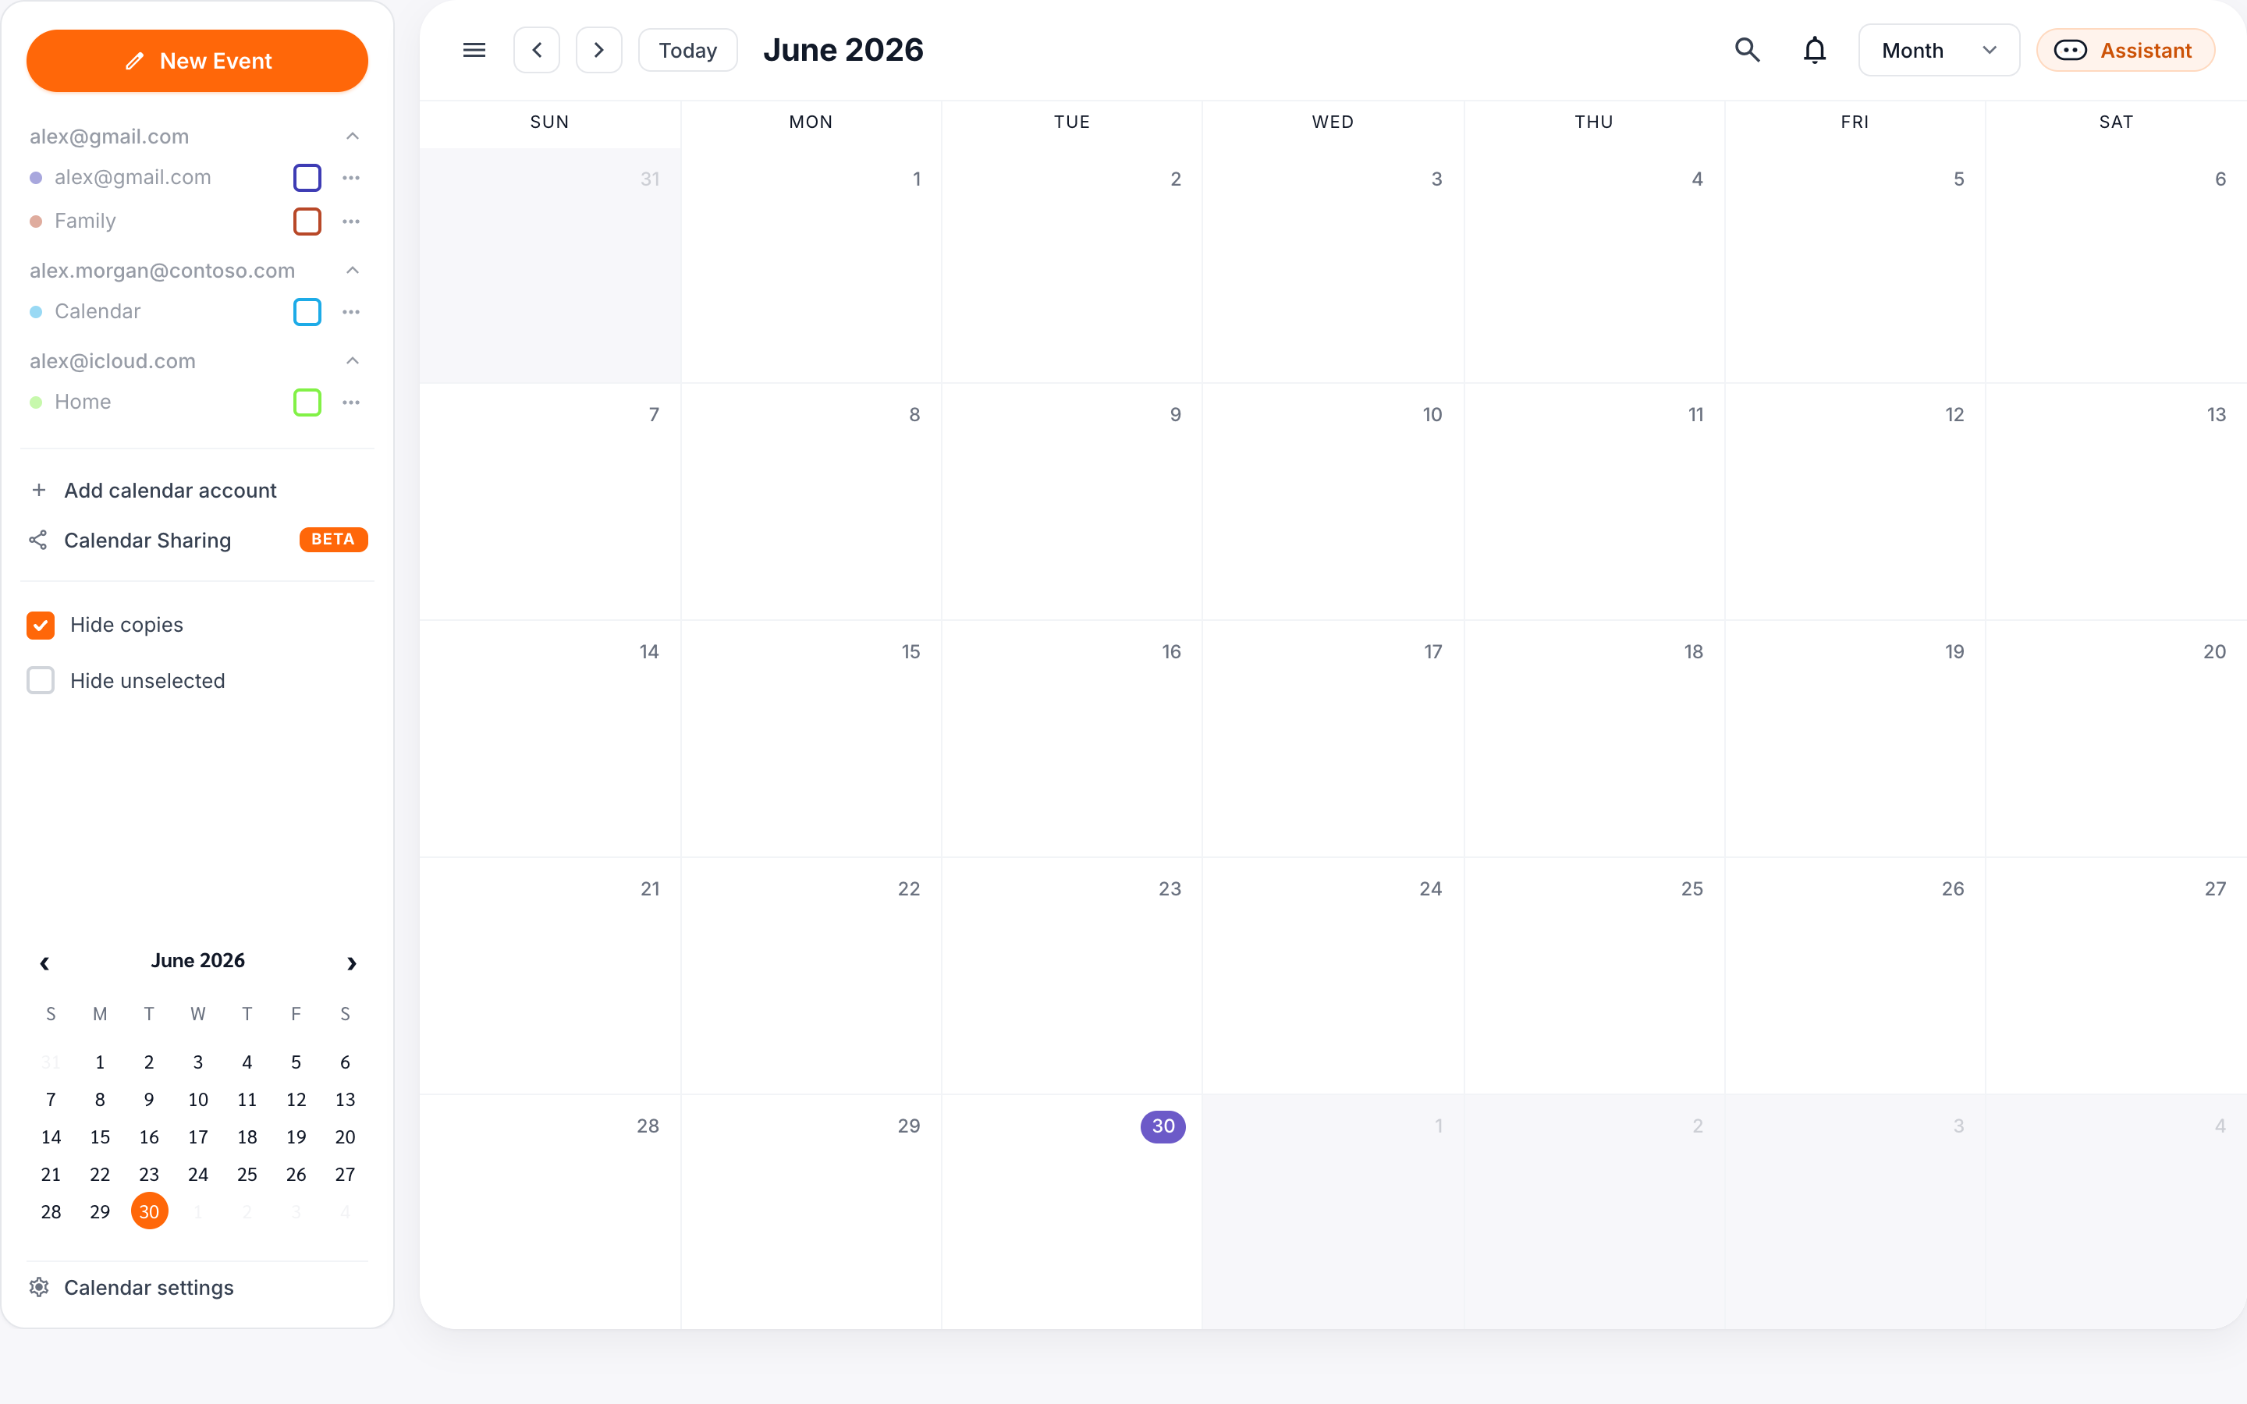Toggle the Home calendar checkbox

[307, 402]
